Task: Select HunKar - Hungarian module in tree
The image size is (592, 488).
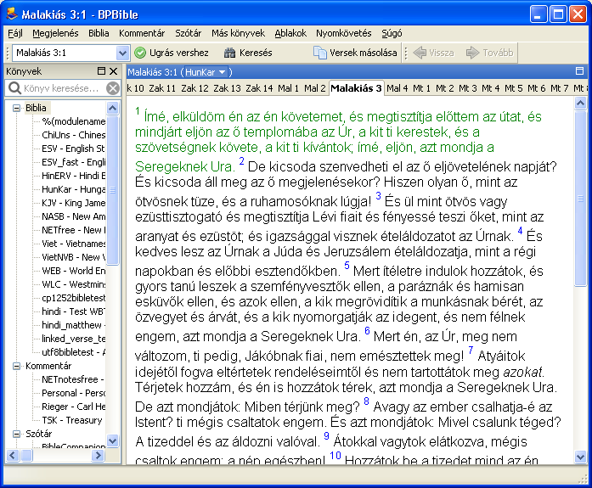Action: (73, 189)
